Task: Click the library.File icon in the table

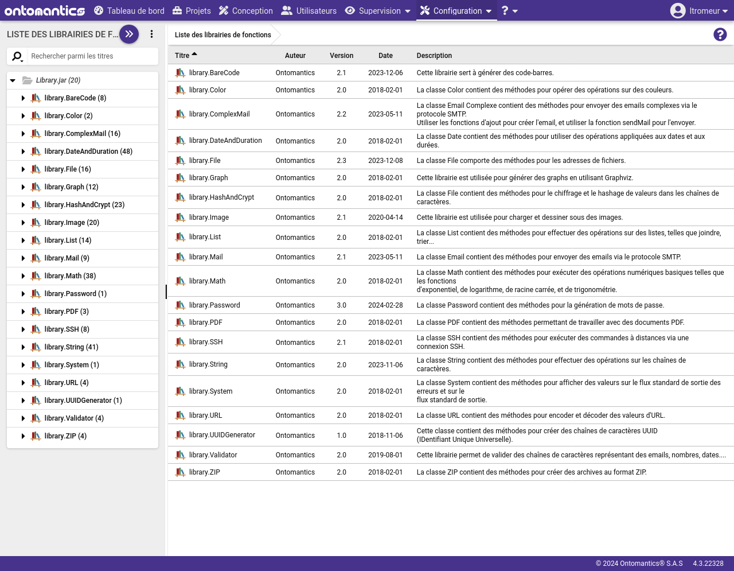Action: tap(181, 161)
